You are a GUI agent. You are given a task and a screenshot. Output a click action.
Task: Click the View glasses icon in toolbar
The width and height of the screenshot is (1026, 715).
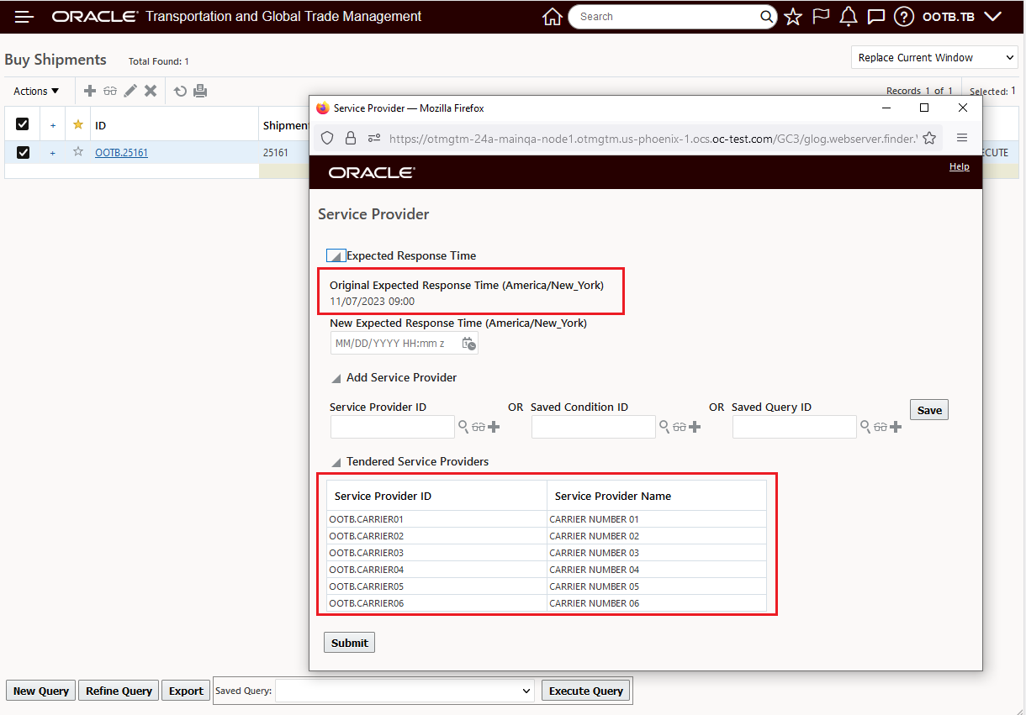110,91
